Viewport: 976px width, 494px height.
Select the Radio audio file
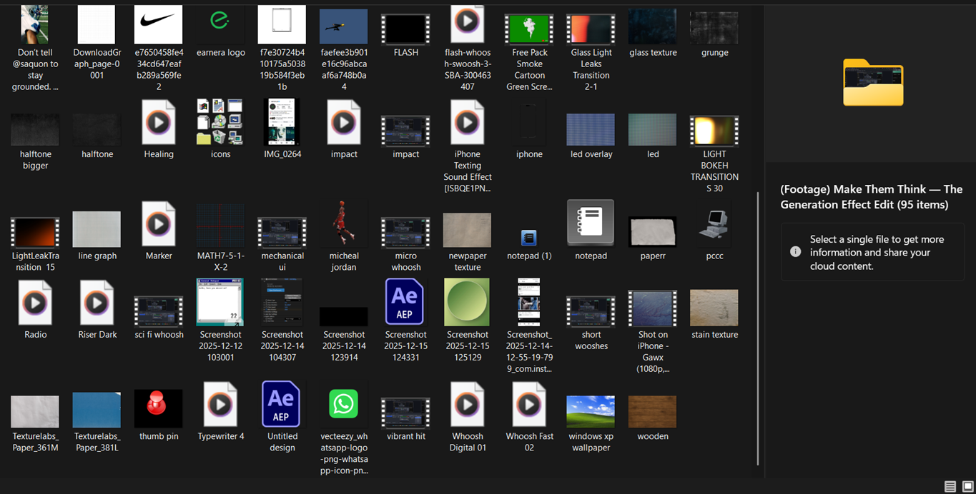35,303
